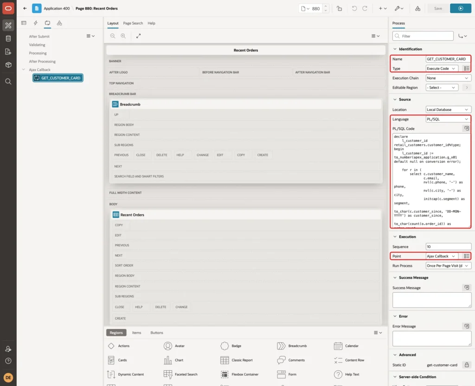Click the Sequence field showing 10
The image size is (475, 386).
448,247
